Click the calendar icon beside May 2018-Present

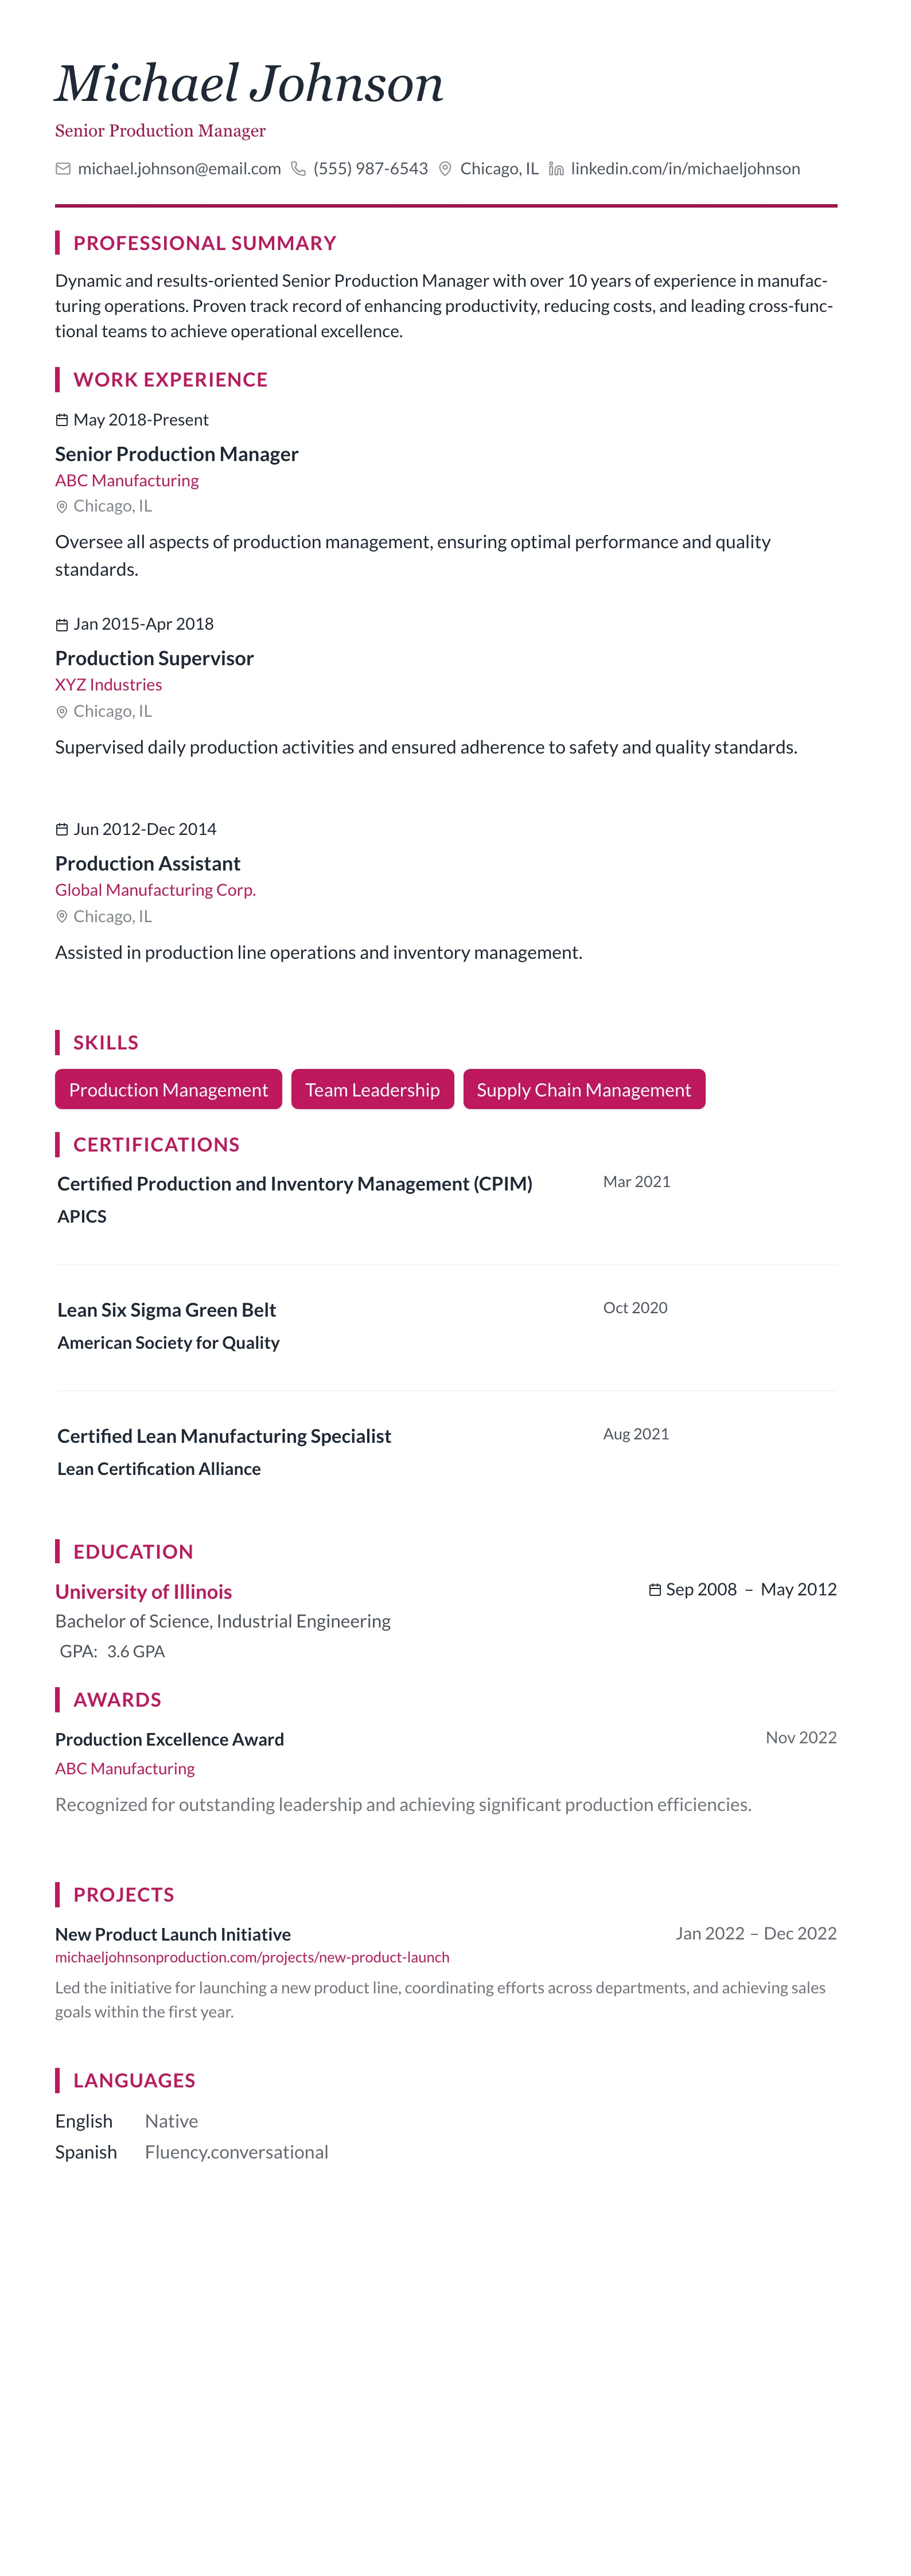[62, 420]
